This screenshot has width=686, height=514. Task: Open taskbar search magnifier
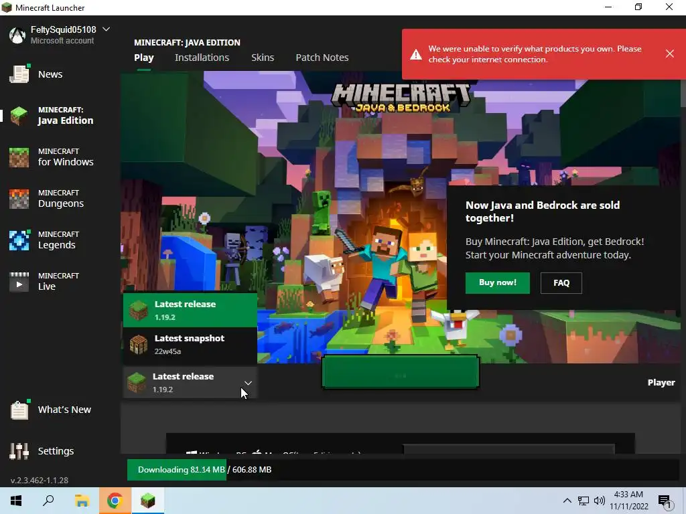click(48, 501)
